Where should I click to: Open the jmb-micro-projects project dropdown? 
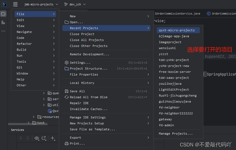[x=41, y=4]
